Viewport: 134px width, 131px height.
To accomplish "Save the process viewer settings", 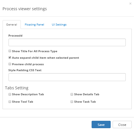I will [101, 124].
